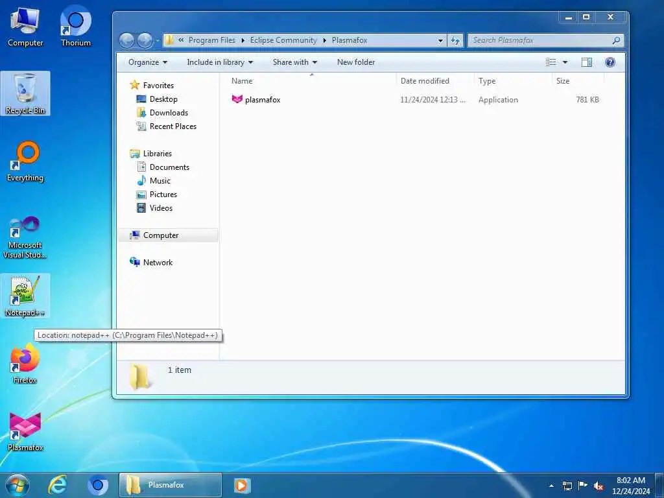Open Explorer help button

610,62
